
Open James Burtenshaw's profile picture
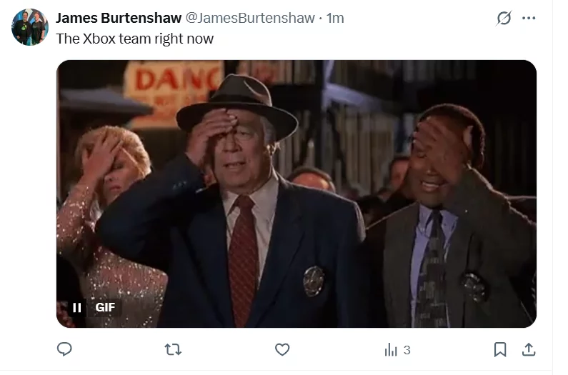pyautogui.click(x=30, y=27)
